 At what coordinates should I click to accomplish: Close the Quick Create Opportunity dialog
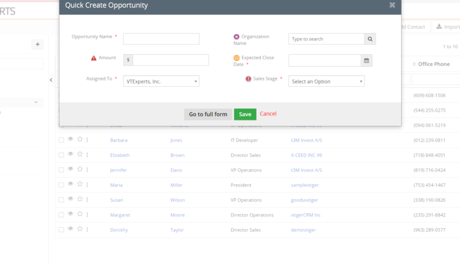tap(392, 5)
